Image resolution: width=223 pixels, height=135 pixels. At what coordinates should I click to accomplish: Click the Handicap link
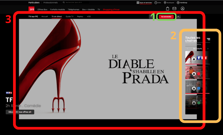tap(183, 3)
